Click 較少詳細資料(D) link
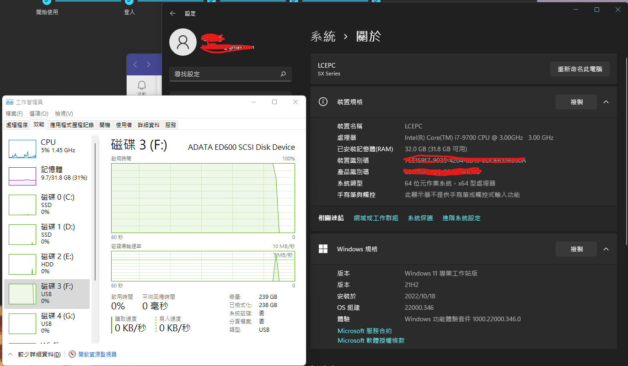Viewport: 628px width, 366px height. [39, 354]
